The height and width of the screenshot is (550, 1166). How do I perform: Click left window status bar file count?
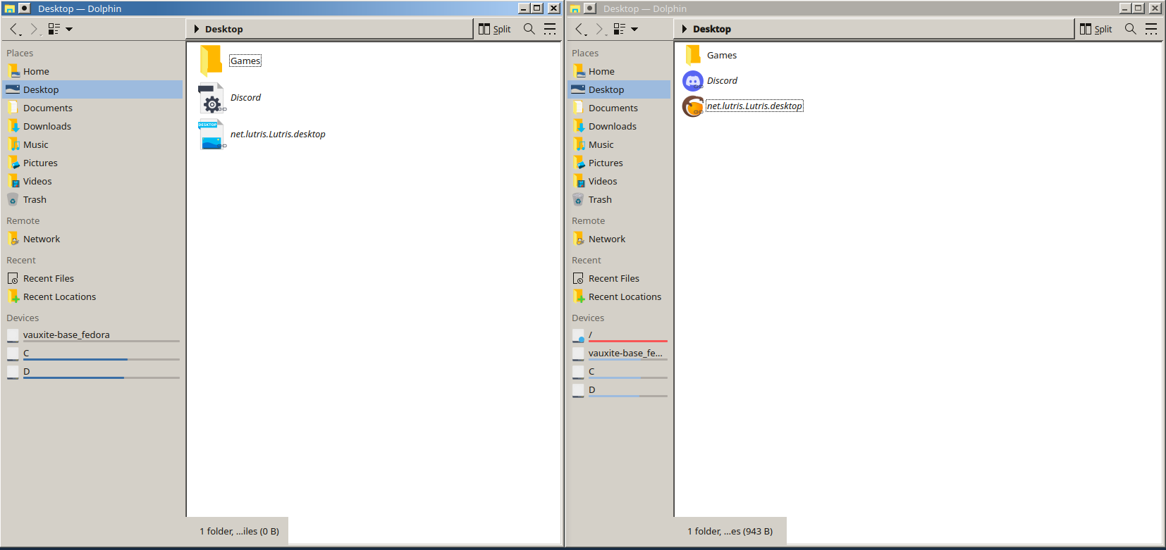pyautogui.click(x=239, y=531)
